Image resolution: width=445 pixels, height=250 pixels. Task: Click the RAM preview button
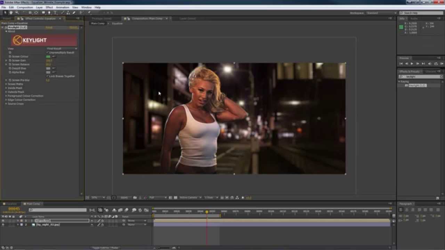pyautogui.click(x=442, y=64)
